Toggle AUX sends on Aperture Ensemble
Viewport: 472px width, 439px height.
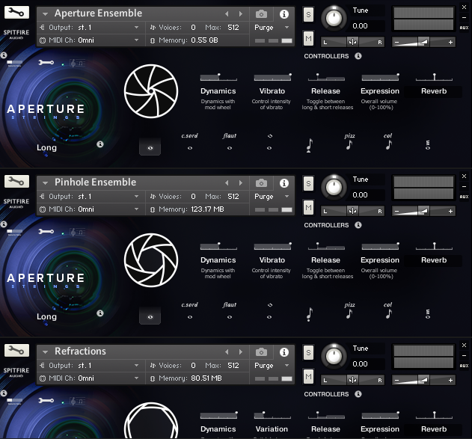pyautogui.click(x=464, y=28)
